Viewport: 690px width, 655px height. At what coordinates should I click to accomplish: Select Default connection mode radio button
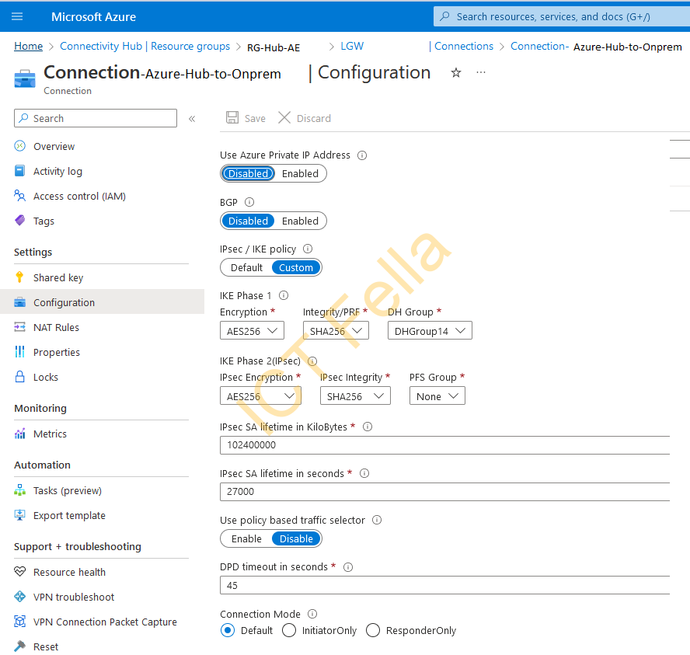pos(228,630)
